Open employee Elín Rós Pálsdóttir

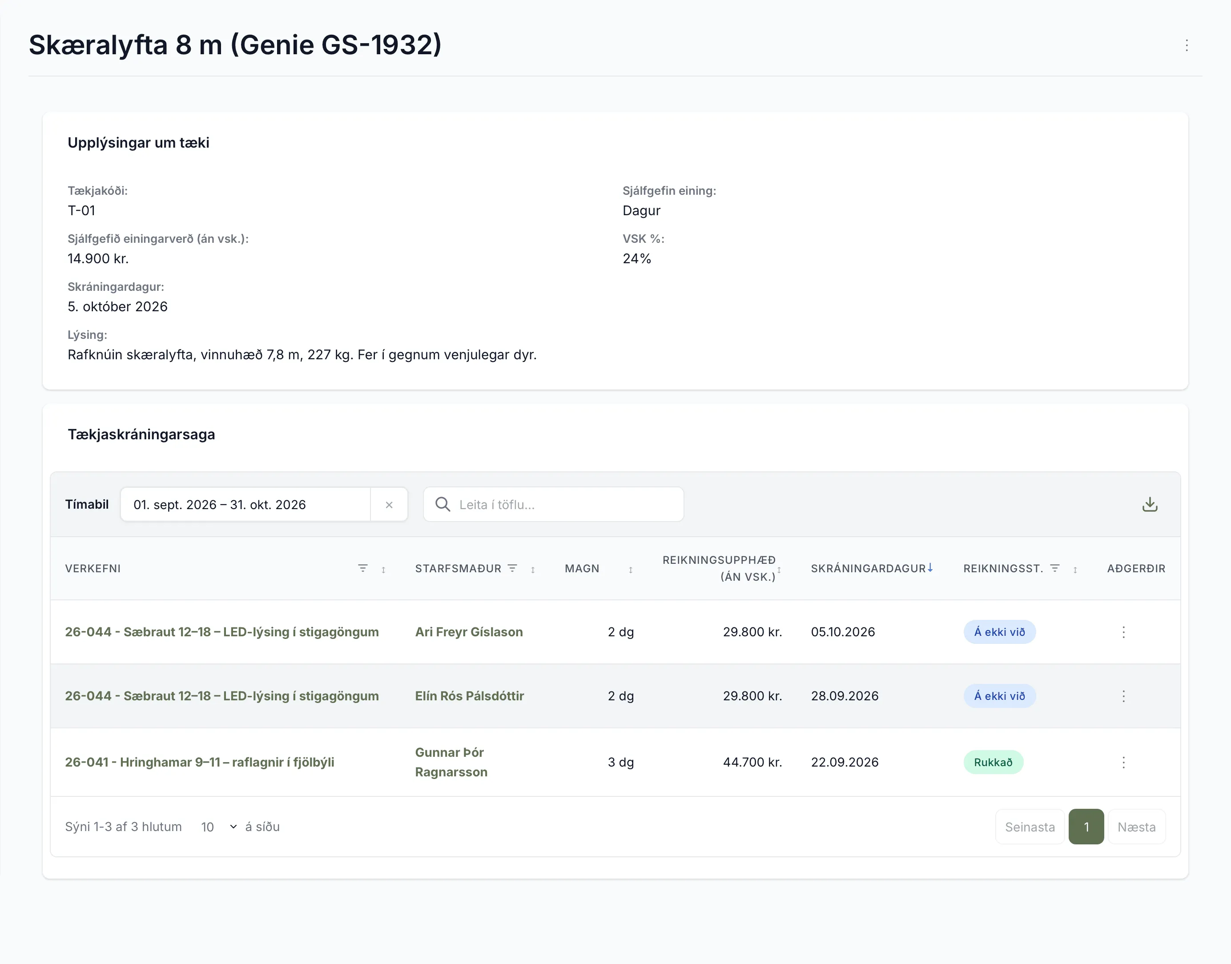(470, 696)
